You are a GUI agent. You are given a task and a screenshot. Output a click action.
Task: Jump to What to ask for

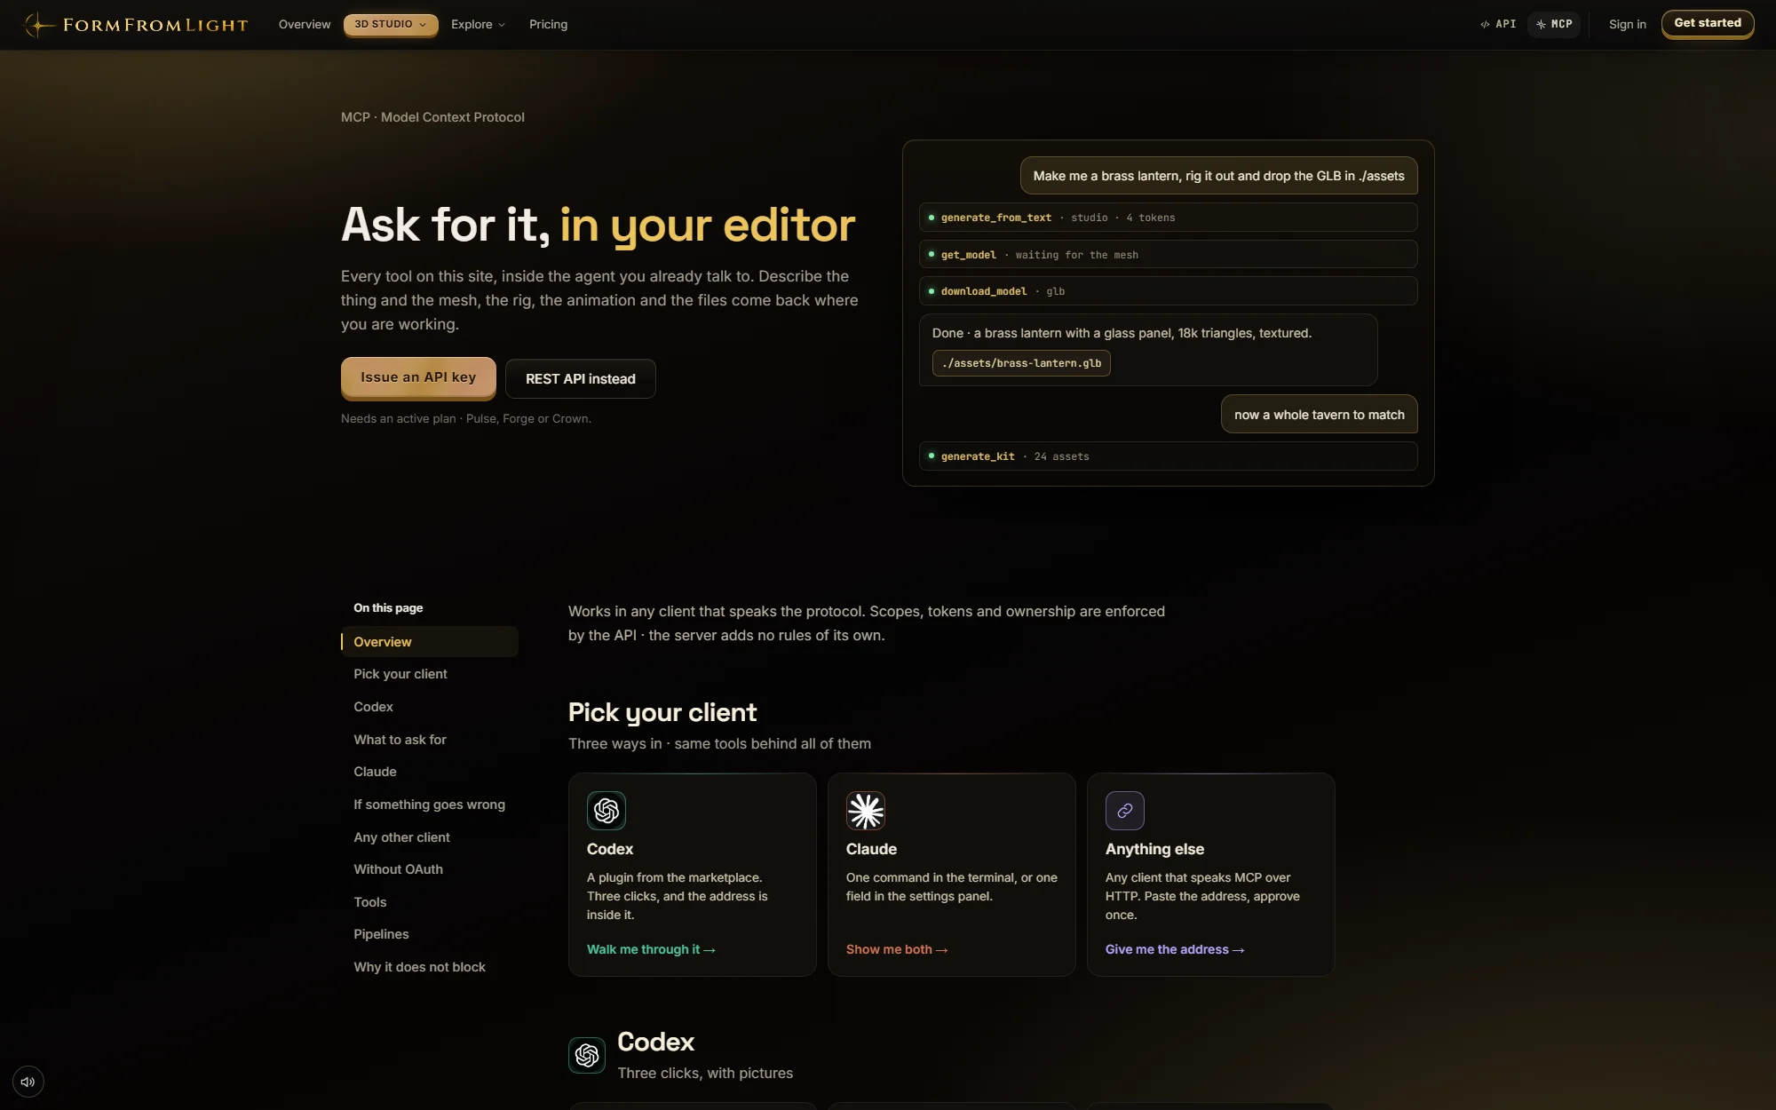pyautogui.click(x=400, y=740)
